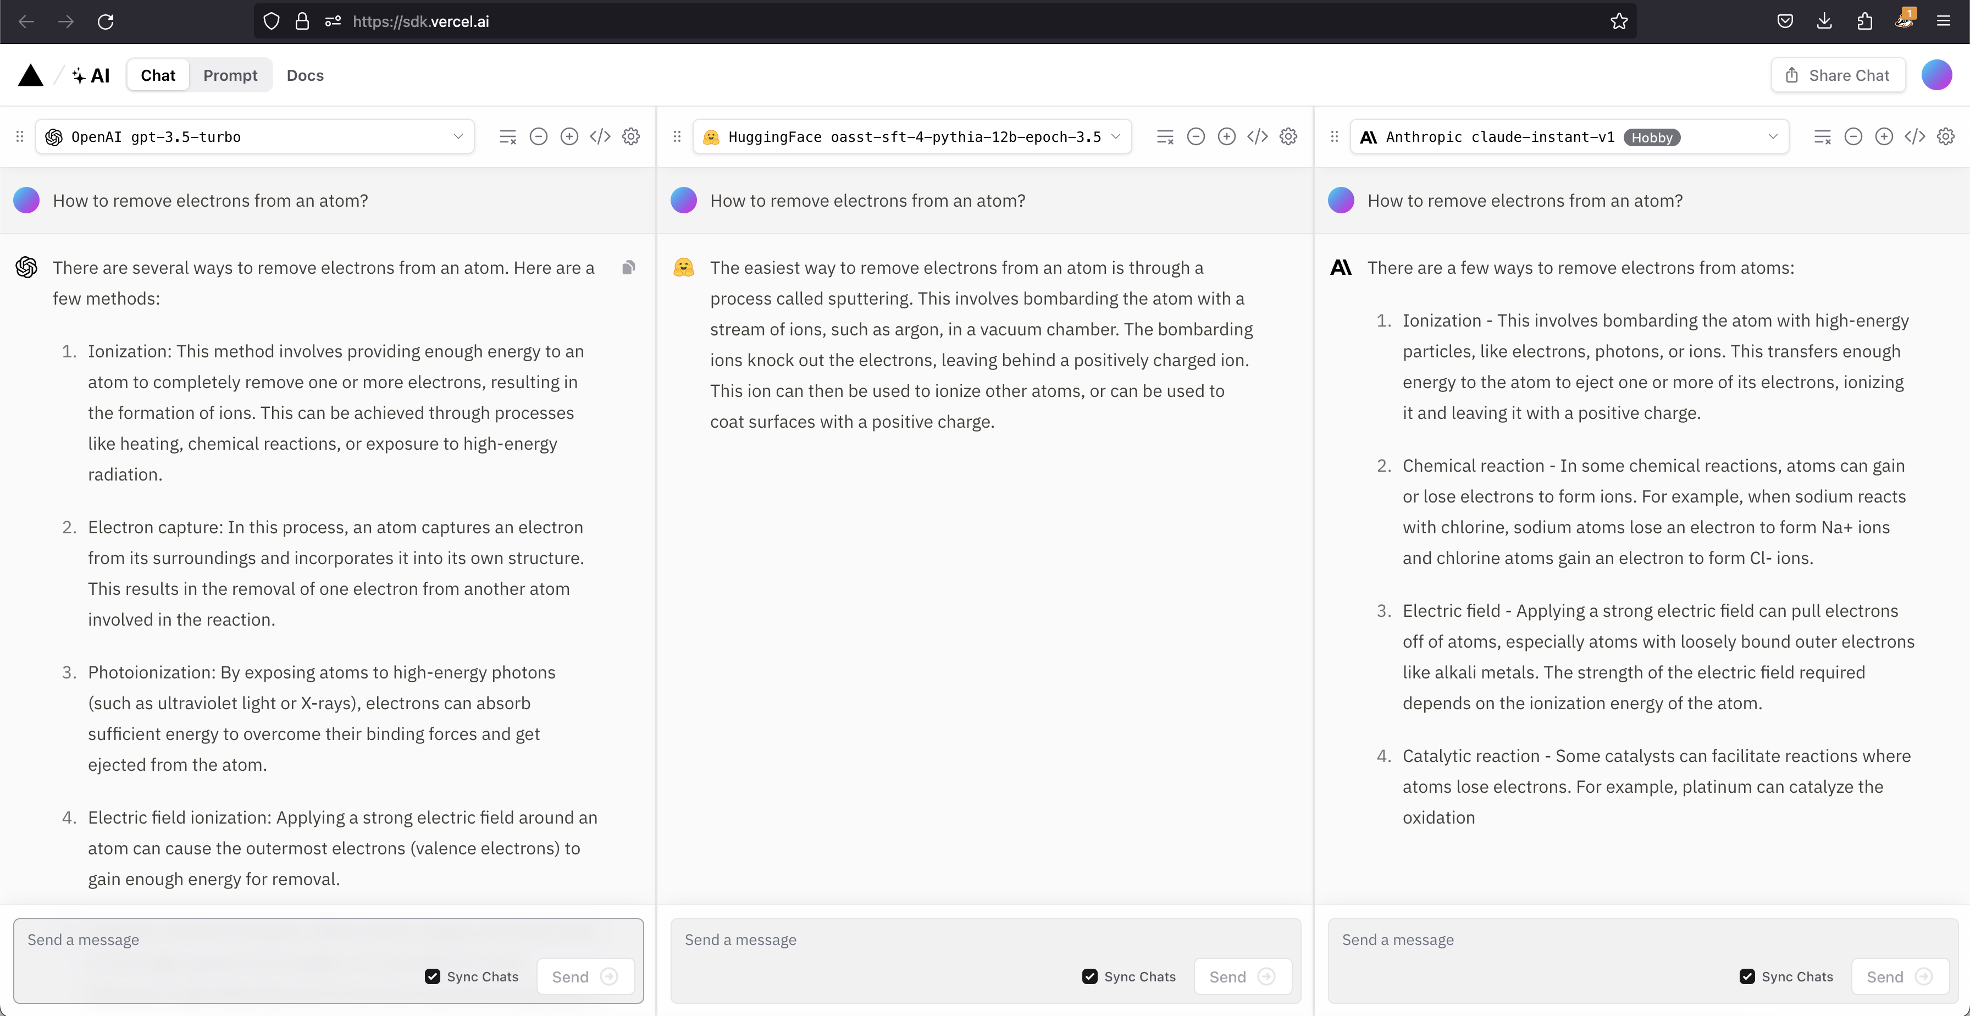This screenshot has height=1016, width=1970.
Task: Clear chat in the gpt-3.5-turbo panel
Action: [x=508, y=137]
